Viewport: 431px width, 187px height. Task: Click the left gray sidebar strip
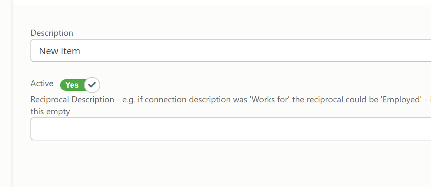coord(6,93)
